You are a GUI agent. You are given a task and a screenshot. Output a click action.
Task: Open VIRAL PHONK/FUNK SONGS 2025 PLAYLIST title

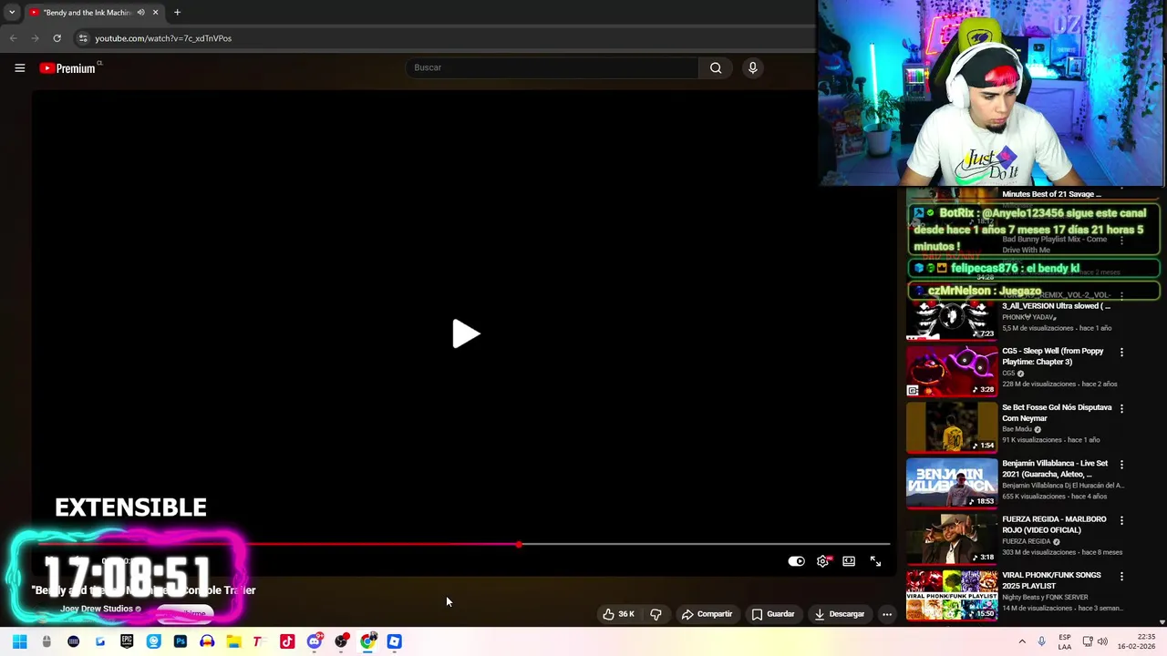[x=1051, y=580]
